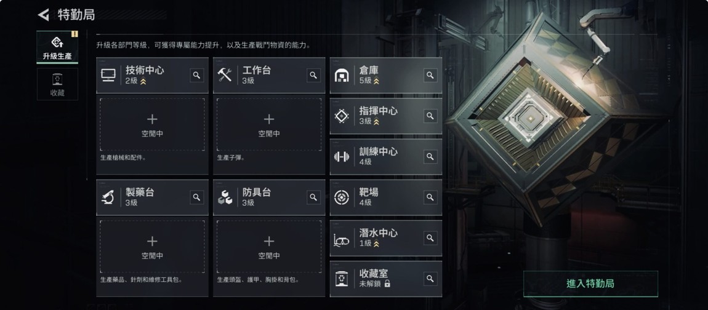708x310 pixels.
Task: Click the upgrade chevrons beside 潛水中心 1級
Action: [377, 244]
